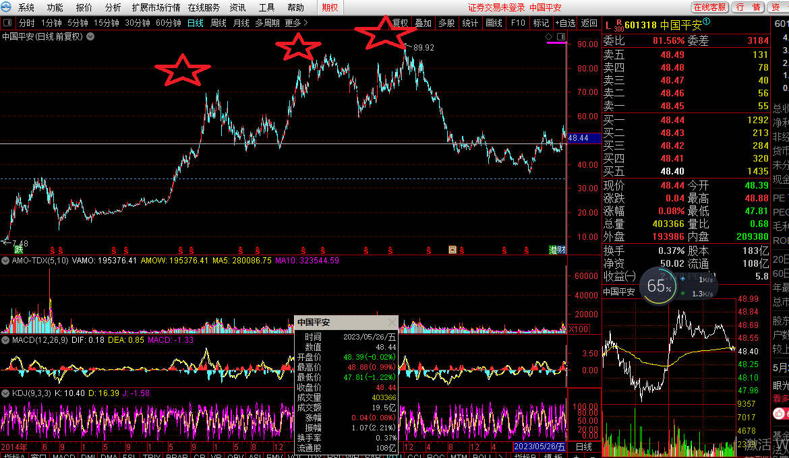Toggle the panel layout icon above price axis
Screen dimensions: 789x458
(561, 36)
